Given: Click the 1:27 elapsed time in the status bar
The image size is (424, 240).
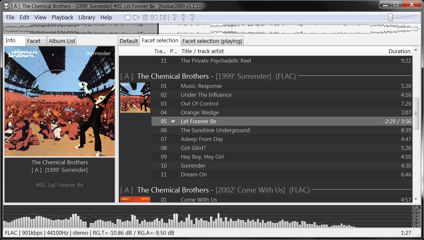Looking at the screenshot, I should point(406,233).
